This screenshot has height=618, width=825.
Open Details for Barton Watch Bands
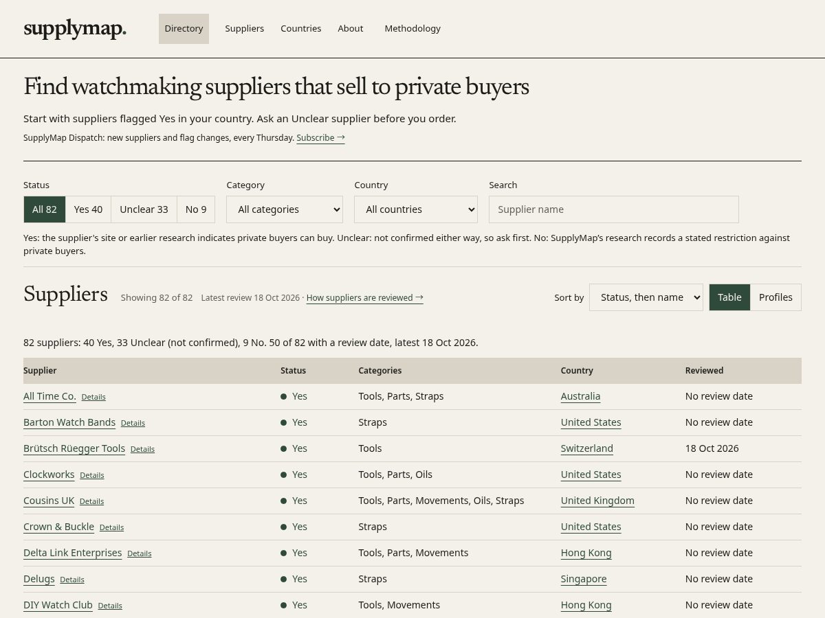pos(133,423)
